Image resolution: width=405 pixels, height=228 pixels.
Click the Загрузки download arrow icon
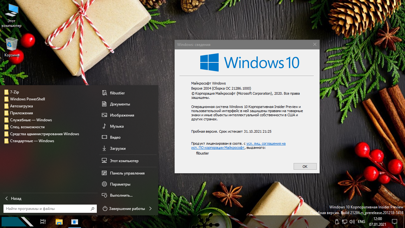tap(104, 148)
